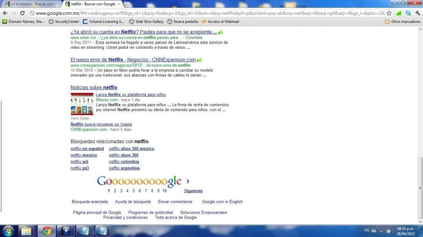Open Soluciones Empresariales
This screenshot has width=423, height=237.
pos(204,212)
